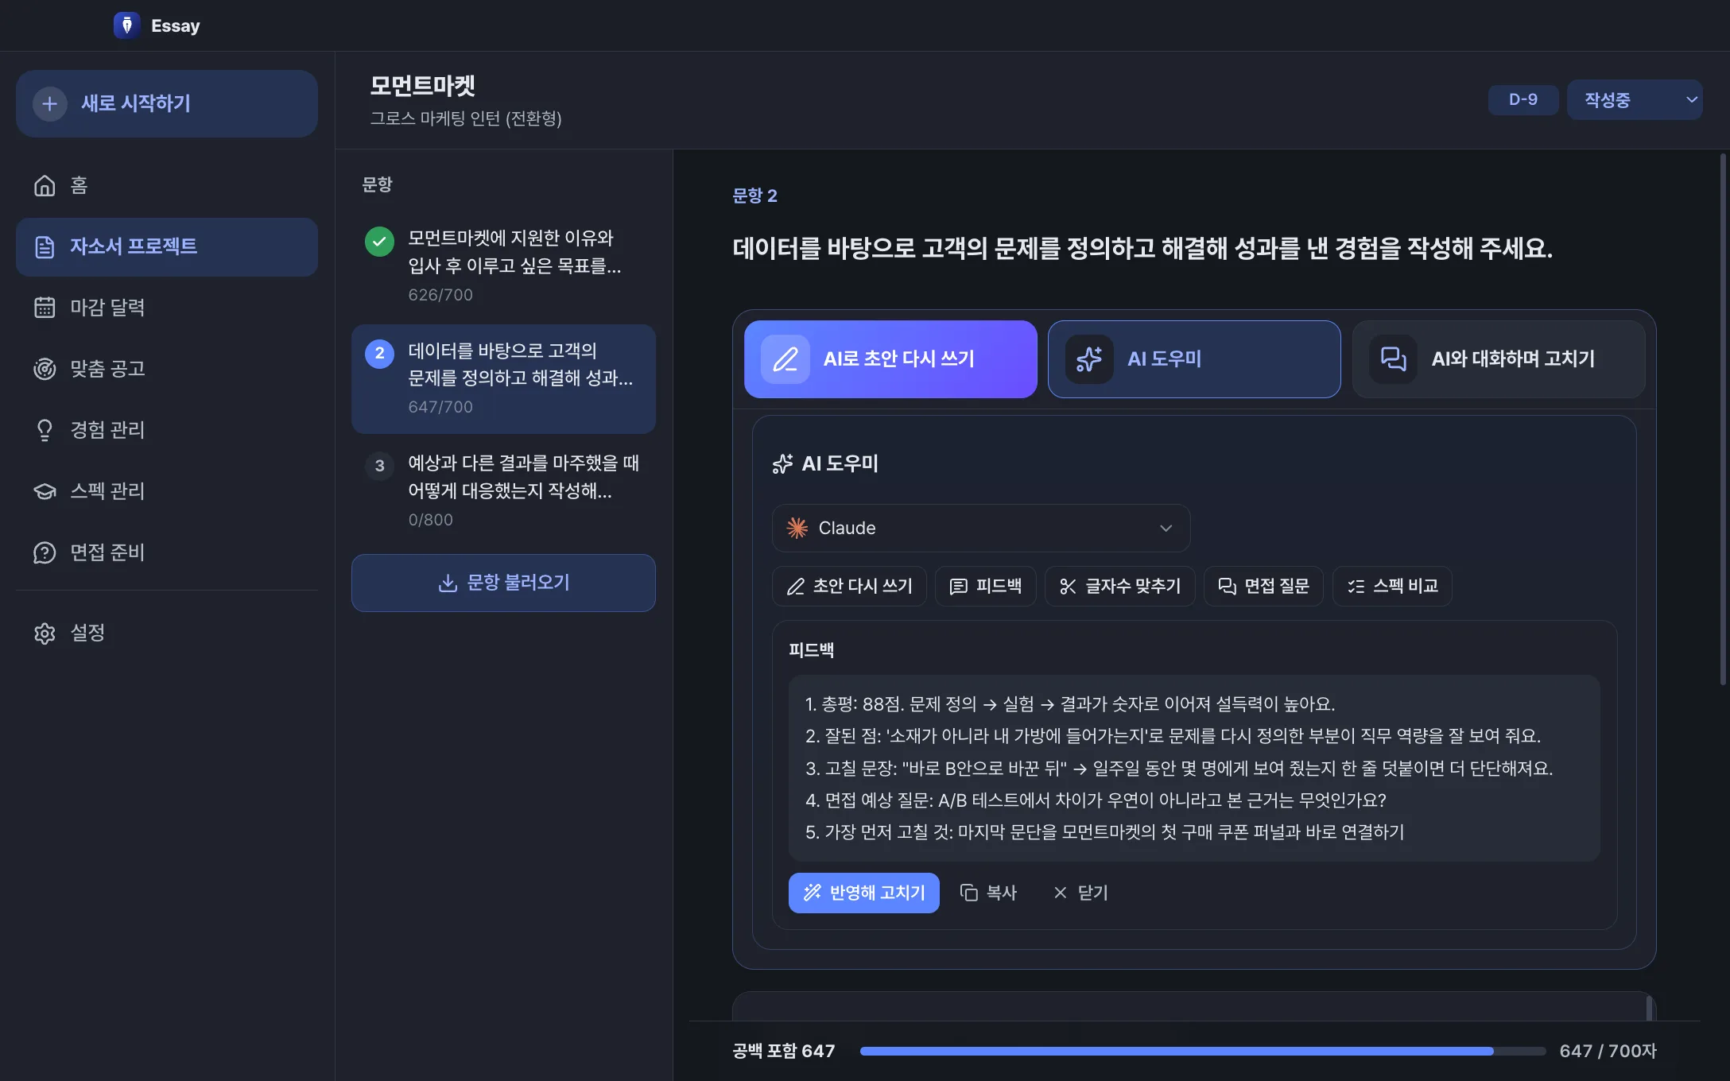Select question 2 데이터를 바탕으로 고객의
The height and width of the screenshot is (1081, 1730).
503,378
